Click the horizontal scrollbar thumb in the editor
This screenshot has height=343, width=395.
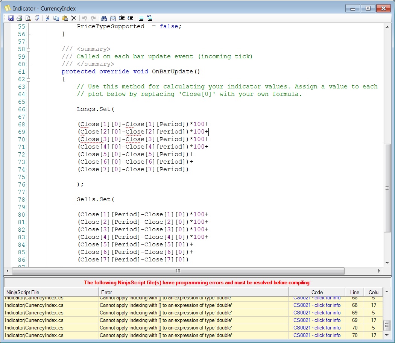[x=178, y=271]
